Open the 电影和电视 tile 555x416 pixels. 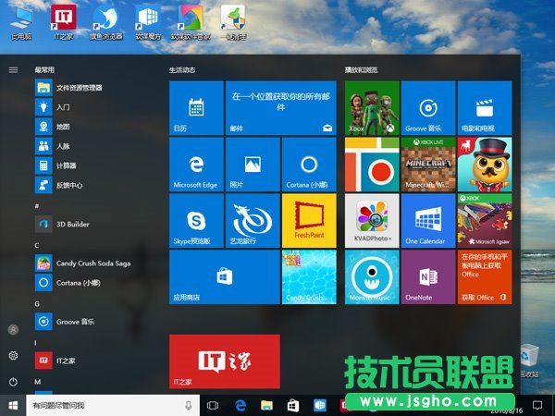point(485,108)
